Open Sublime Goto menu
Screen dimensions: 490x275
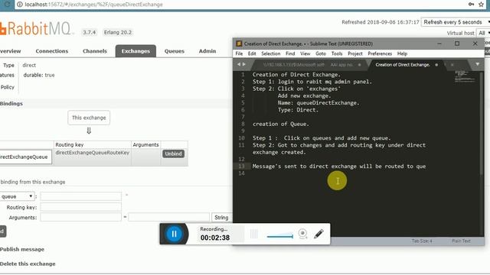click(321, 53)
